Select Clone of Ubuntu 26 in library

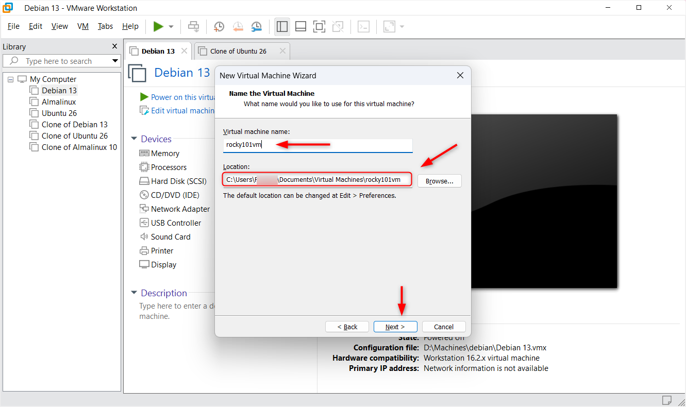coord(75,136)
